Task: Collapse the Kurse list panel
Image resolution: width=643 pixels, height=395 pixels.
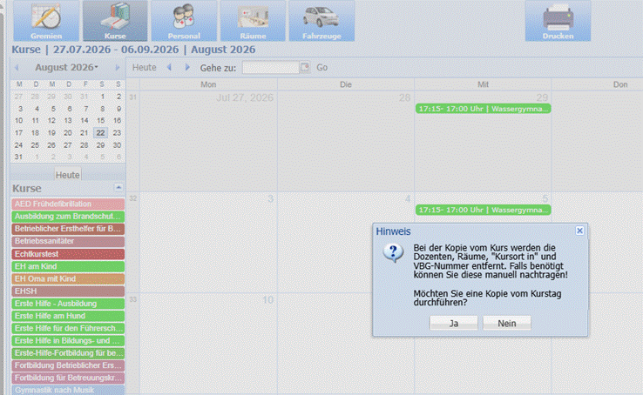Action: [x=118, y=187]
